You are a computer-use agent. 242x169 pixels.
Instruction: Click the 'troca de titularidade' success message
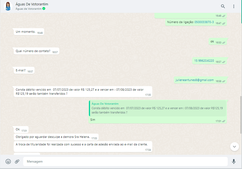click(x=83, y=145)
